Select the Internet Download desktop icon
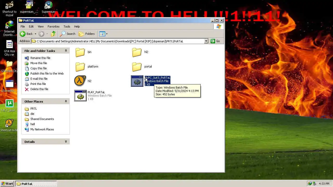Image resolution: width=333 pixels, height=187 pixels. coord(9,29)
